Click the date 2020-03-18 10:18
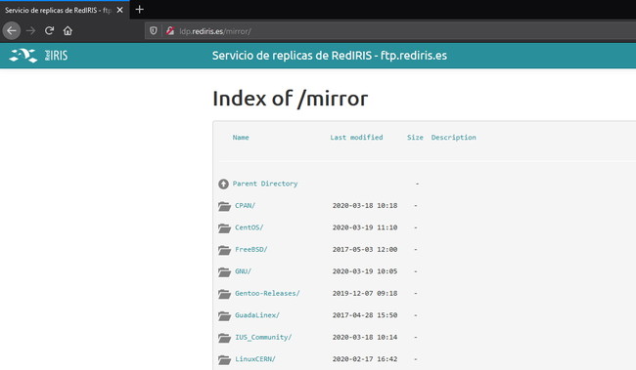Screen dimensions: 636x370 (x=365, y=206)
